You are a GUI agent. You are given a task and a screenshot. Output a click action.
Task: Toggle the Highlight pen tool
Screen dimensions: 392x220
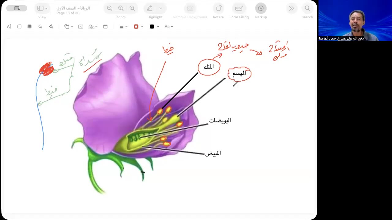(x=150, y=8)
